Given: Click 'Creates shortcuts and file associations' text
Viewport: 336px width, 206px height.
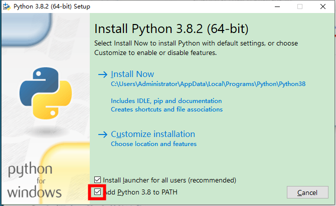Looking at the screenshot, I should [x=166, y=109].
